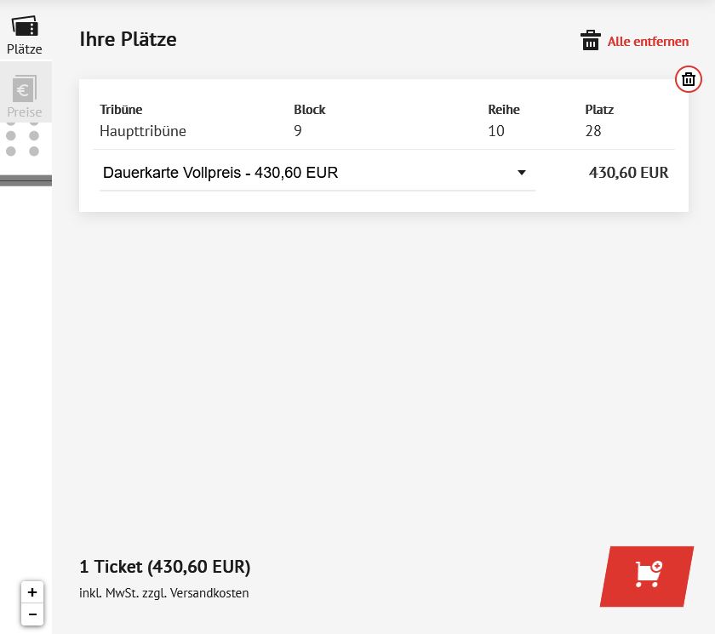Select the Preise euro icon
715x634 pixels.
25,89
